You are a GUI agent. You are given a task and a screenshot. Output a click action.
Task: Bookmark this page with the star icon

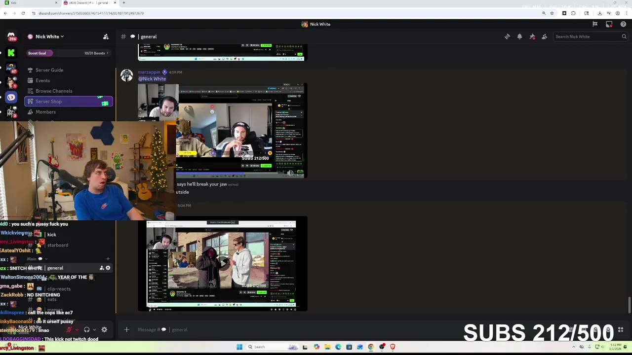552,13
